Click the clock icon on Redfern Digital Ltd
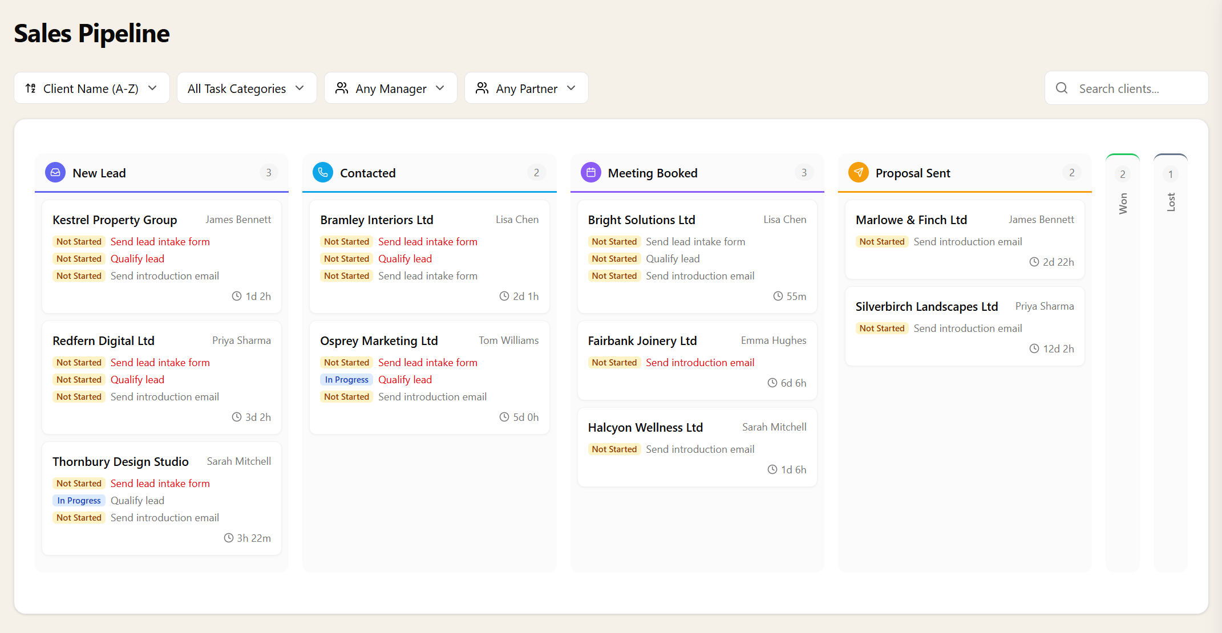1222x633 pixels. click(x=237, y=417)
